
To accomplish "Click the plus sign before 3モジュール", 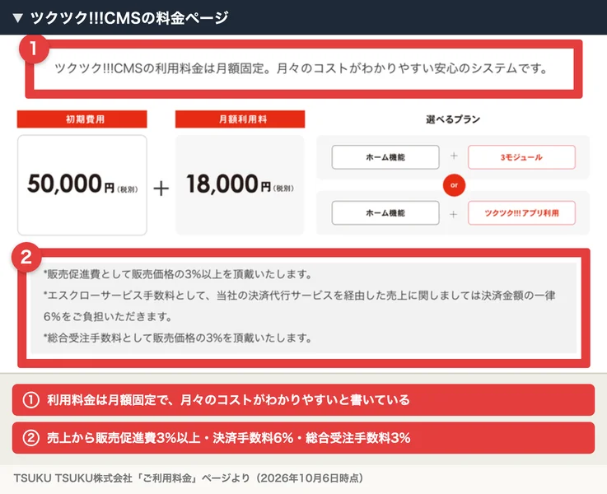I will tap(454, 156).
